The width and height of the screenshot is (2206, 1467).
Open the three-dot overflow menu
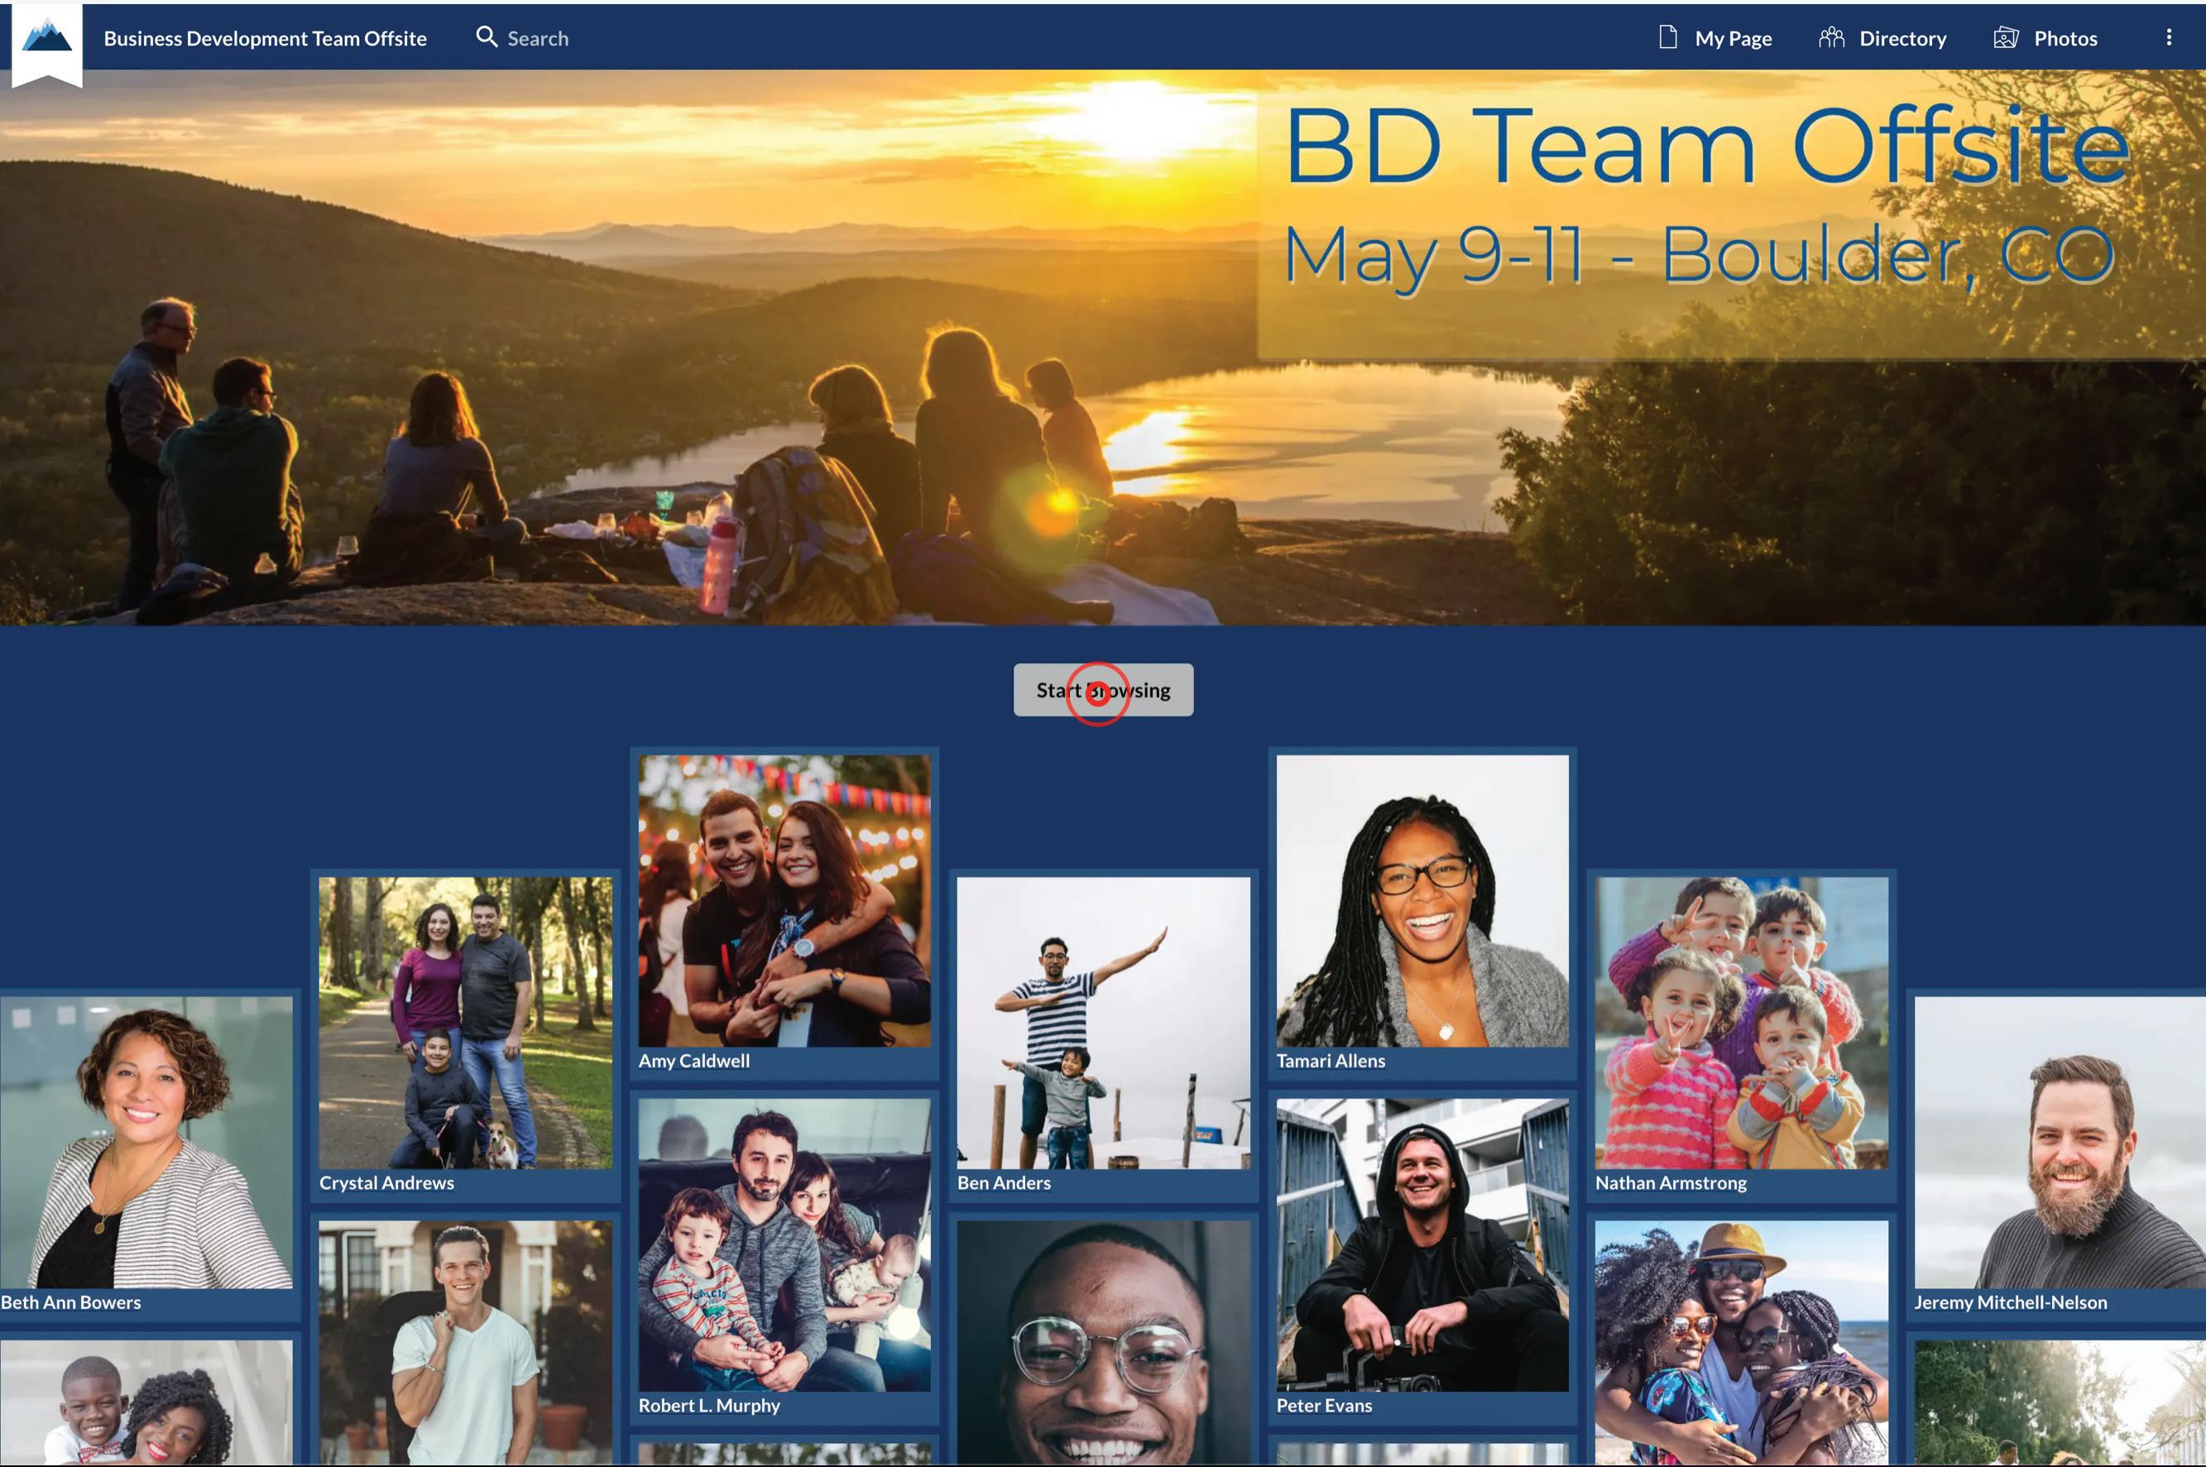click(x=2169, y=37)
